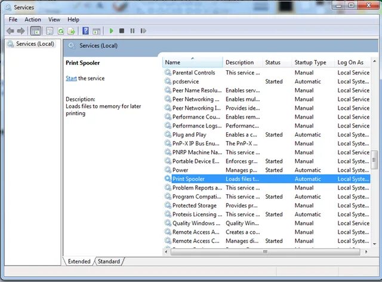Image resolution: width=382 pixels, height=282 pixels.
Task: Open the File menu
Action: pyautogui.click(x=13, y=20)
